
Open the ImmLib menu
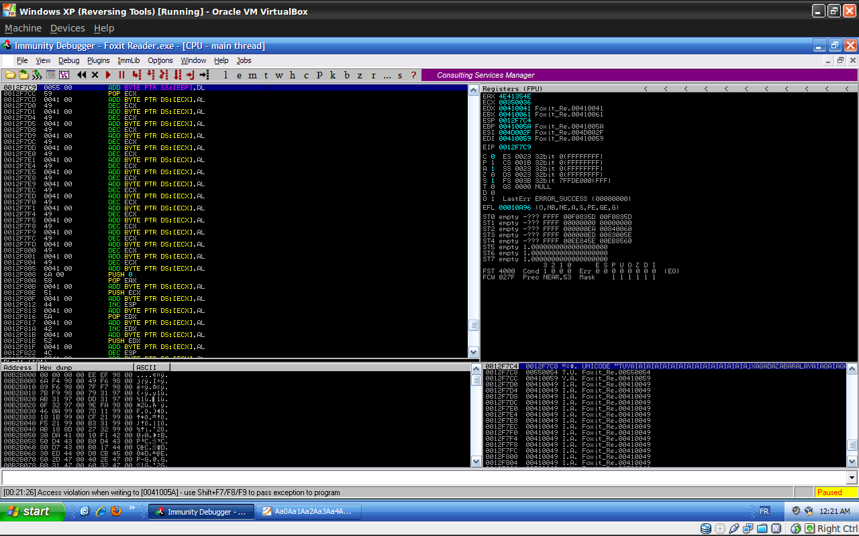pyautogui.click(x=129, y=60)
